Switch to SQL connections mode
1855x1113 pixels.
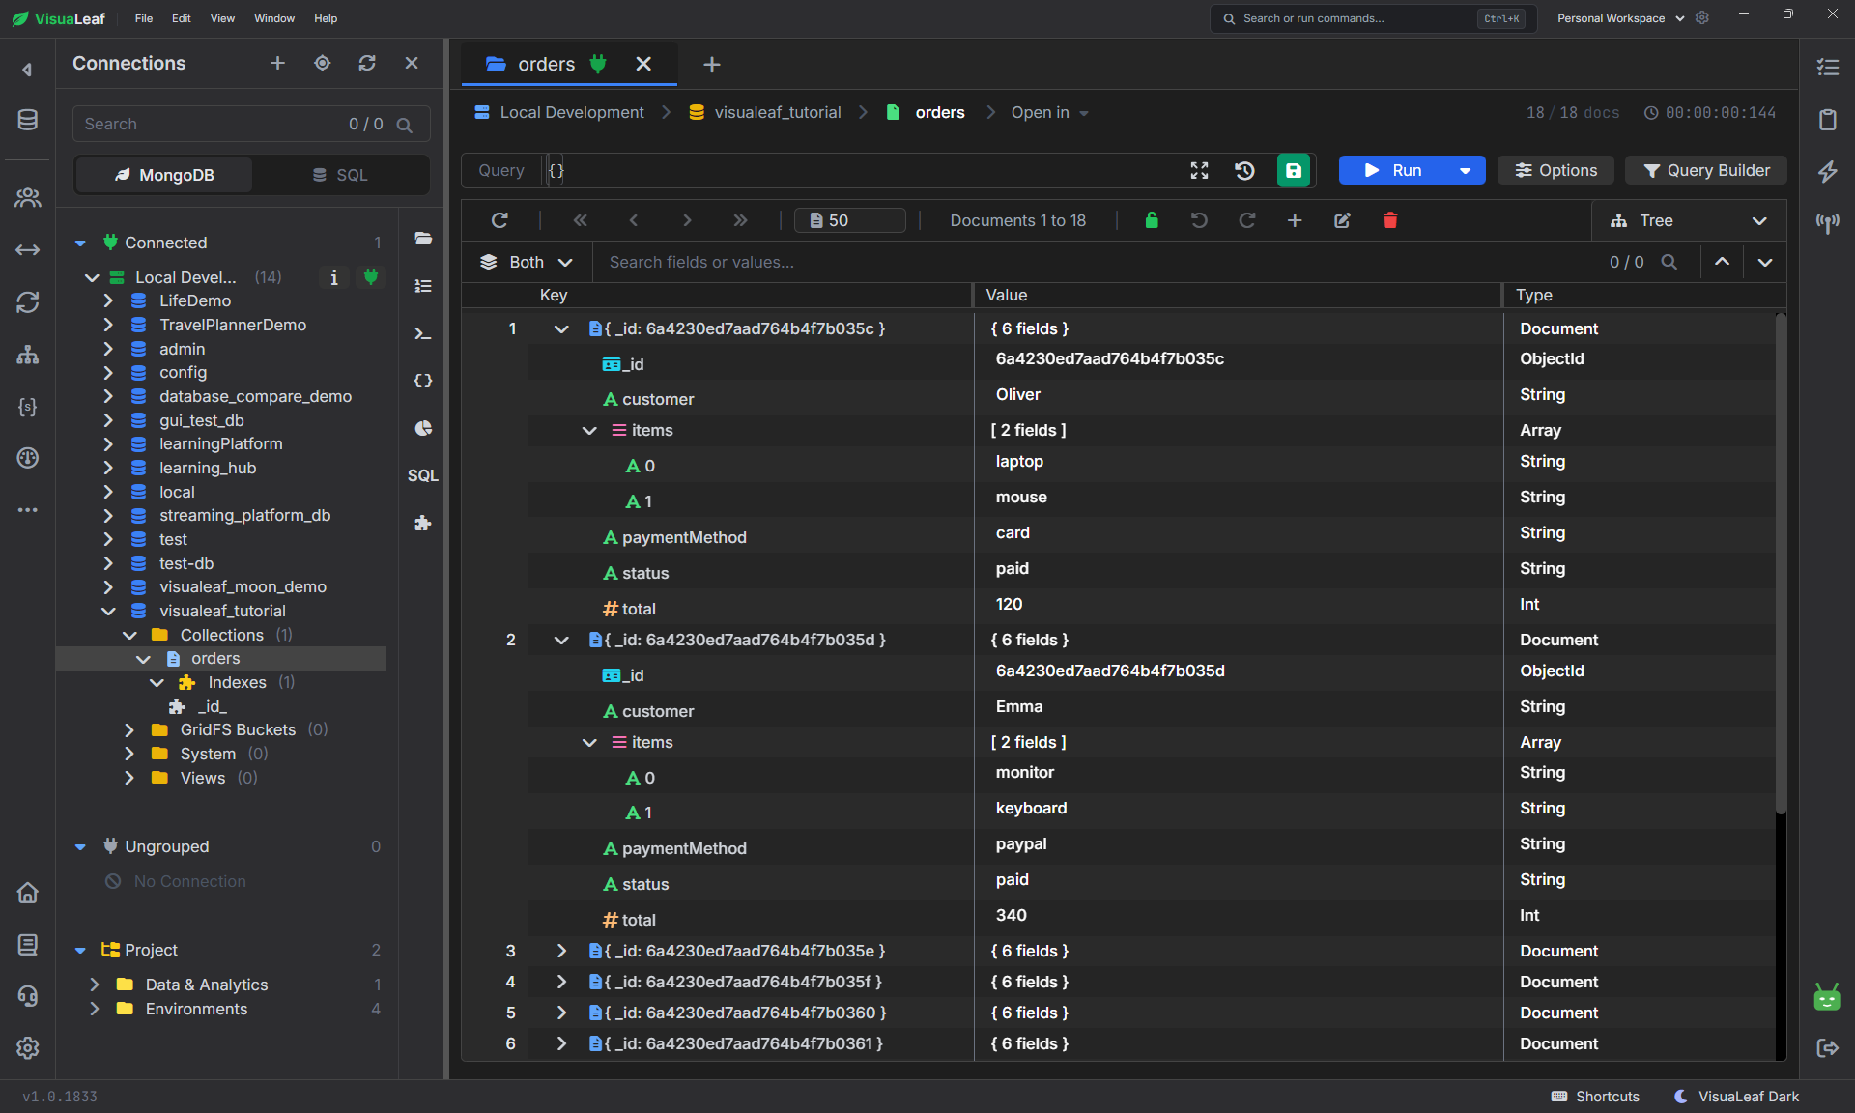click(340, 175)
